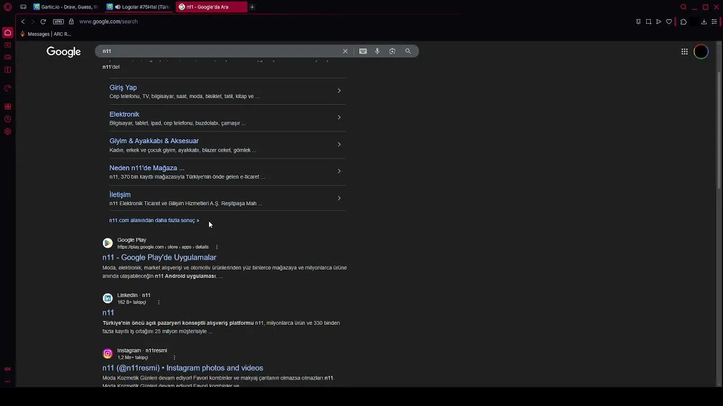Expand the Elektronik sitelink chevron
This screenshot has height=406, width=723.
[x=339, y=117]
